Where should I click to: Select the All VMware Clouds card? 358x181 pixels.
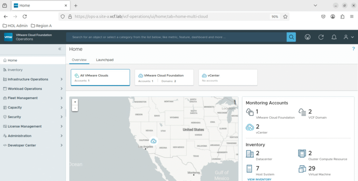click(100, 78)
